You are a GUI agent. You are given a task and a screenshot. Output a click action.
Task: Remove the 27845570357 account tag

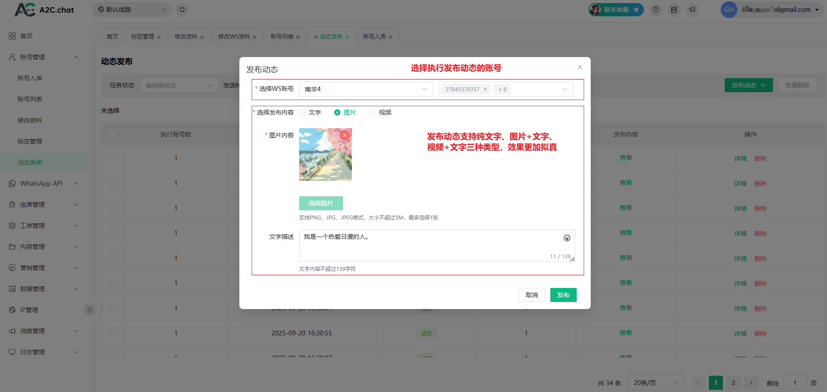tap(485, 90)
